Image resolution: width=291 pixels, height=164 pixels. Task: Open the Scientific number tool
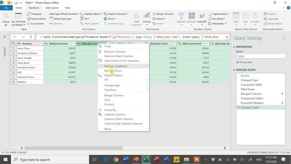click(x=202, y=19)
